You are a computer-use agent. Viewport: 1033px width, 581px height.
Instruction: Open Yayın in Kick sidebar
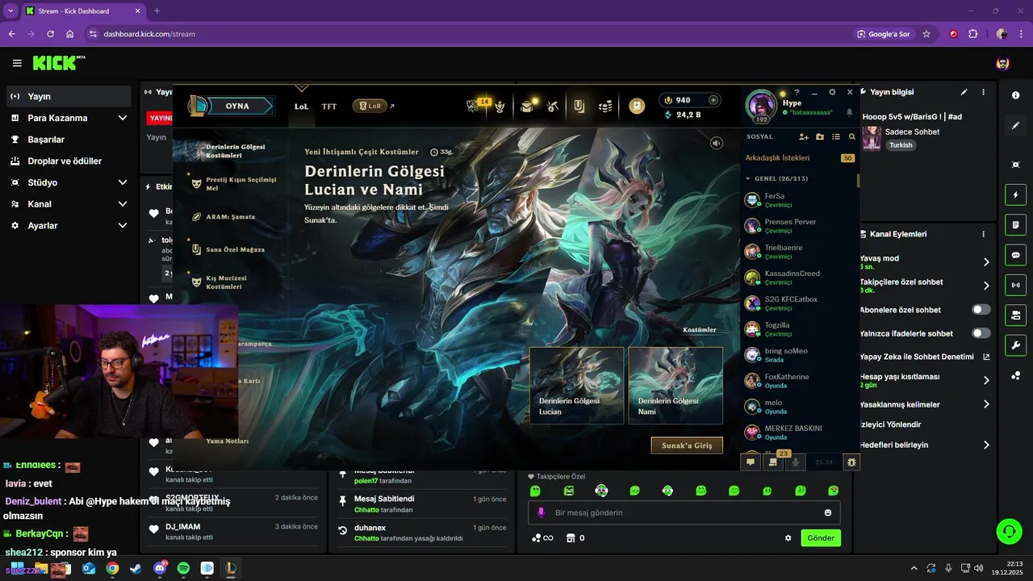tap(69, 96)
